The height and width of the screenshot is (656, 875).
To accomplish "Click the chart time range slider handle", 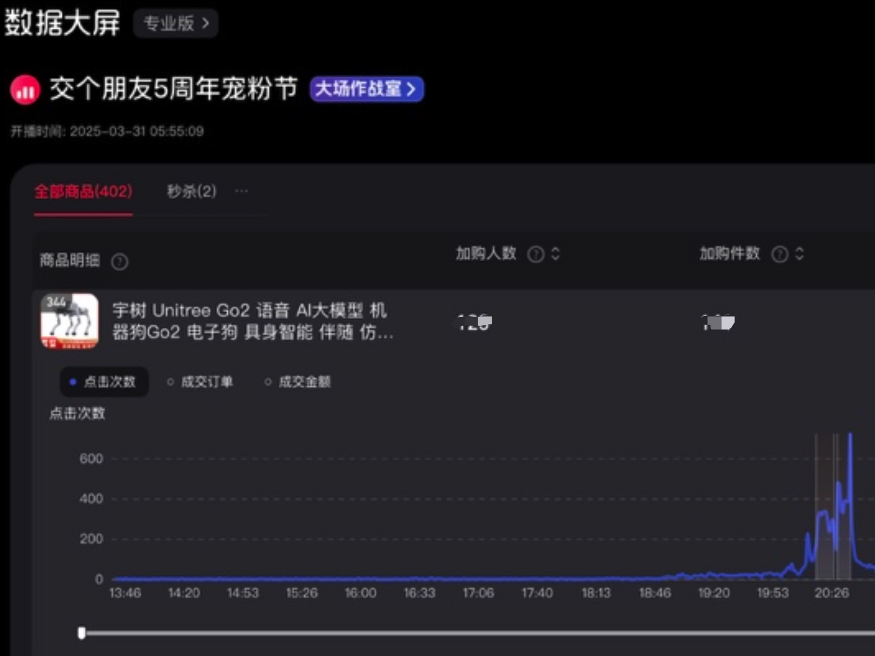I will click(82, 633).
